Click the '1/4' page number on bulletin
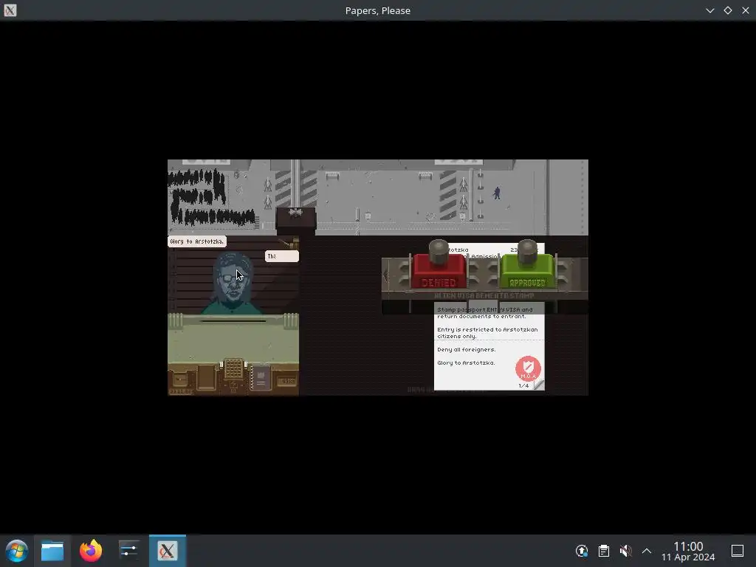Screen dimensions: 756x567 [x=523, y=385]
